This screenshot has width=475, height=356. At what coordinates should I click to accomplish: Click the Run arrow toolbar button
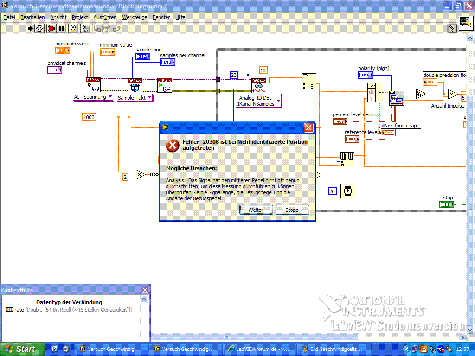pos(29,28)
